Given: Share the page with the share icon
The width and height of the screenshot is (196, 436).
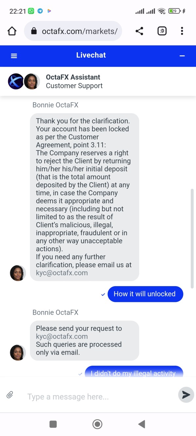Looking at the screenshot, I should click(139, 31).
